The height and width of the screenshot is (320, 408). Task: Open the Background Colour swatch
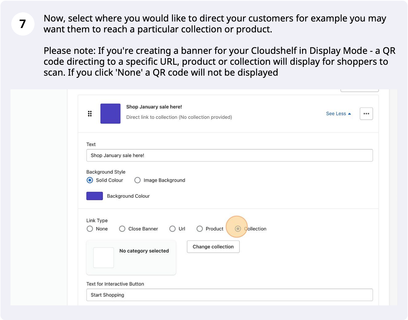coord(94,196)
